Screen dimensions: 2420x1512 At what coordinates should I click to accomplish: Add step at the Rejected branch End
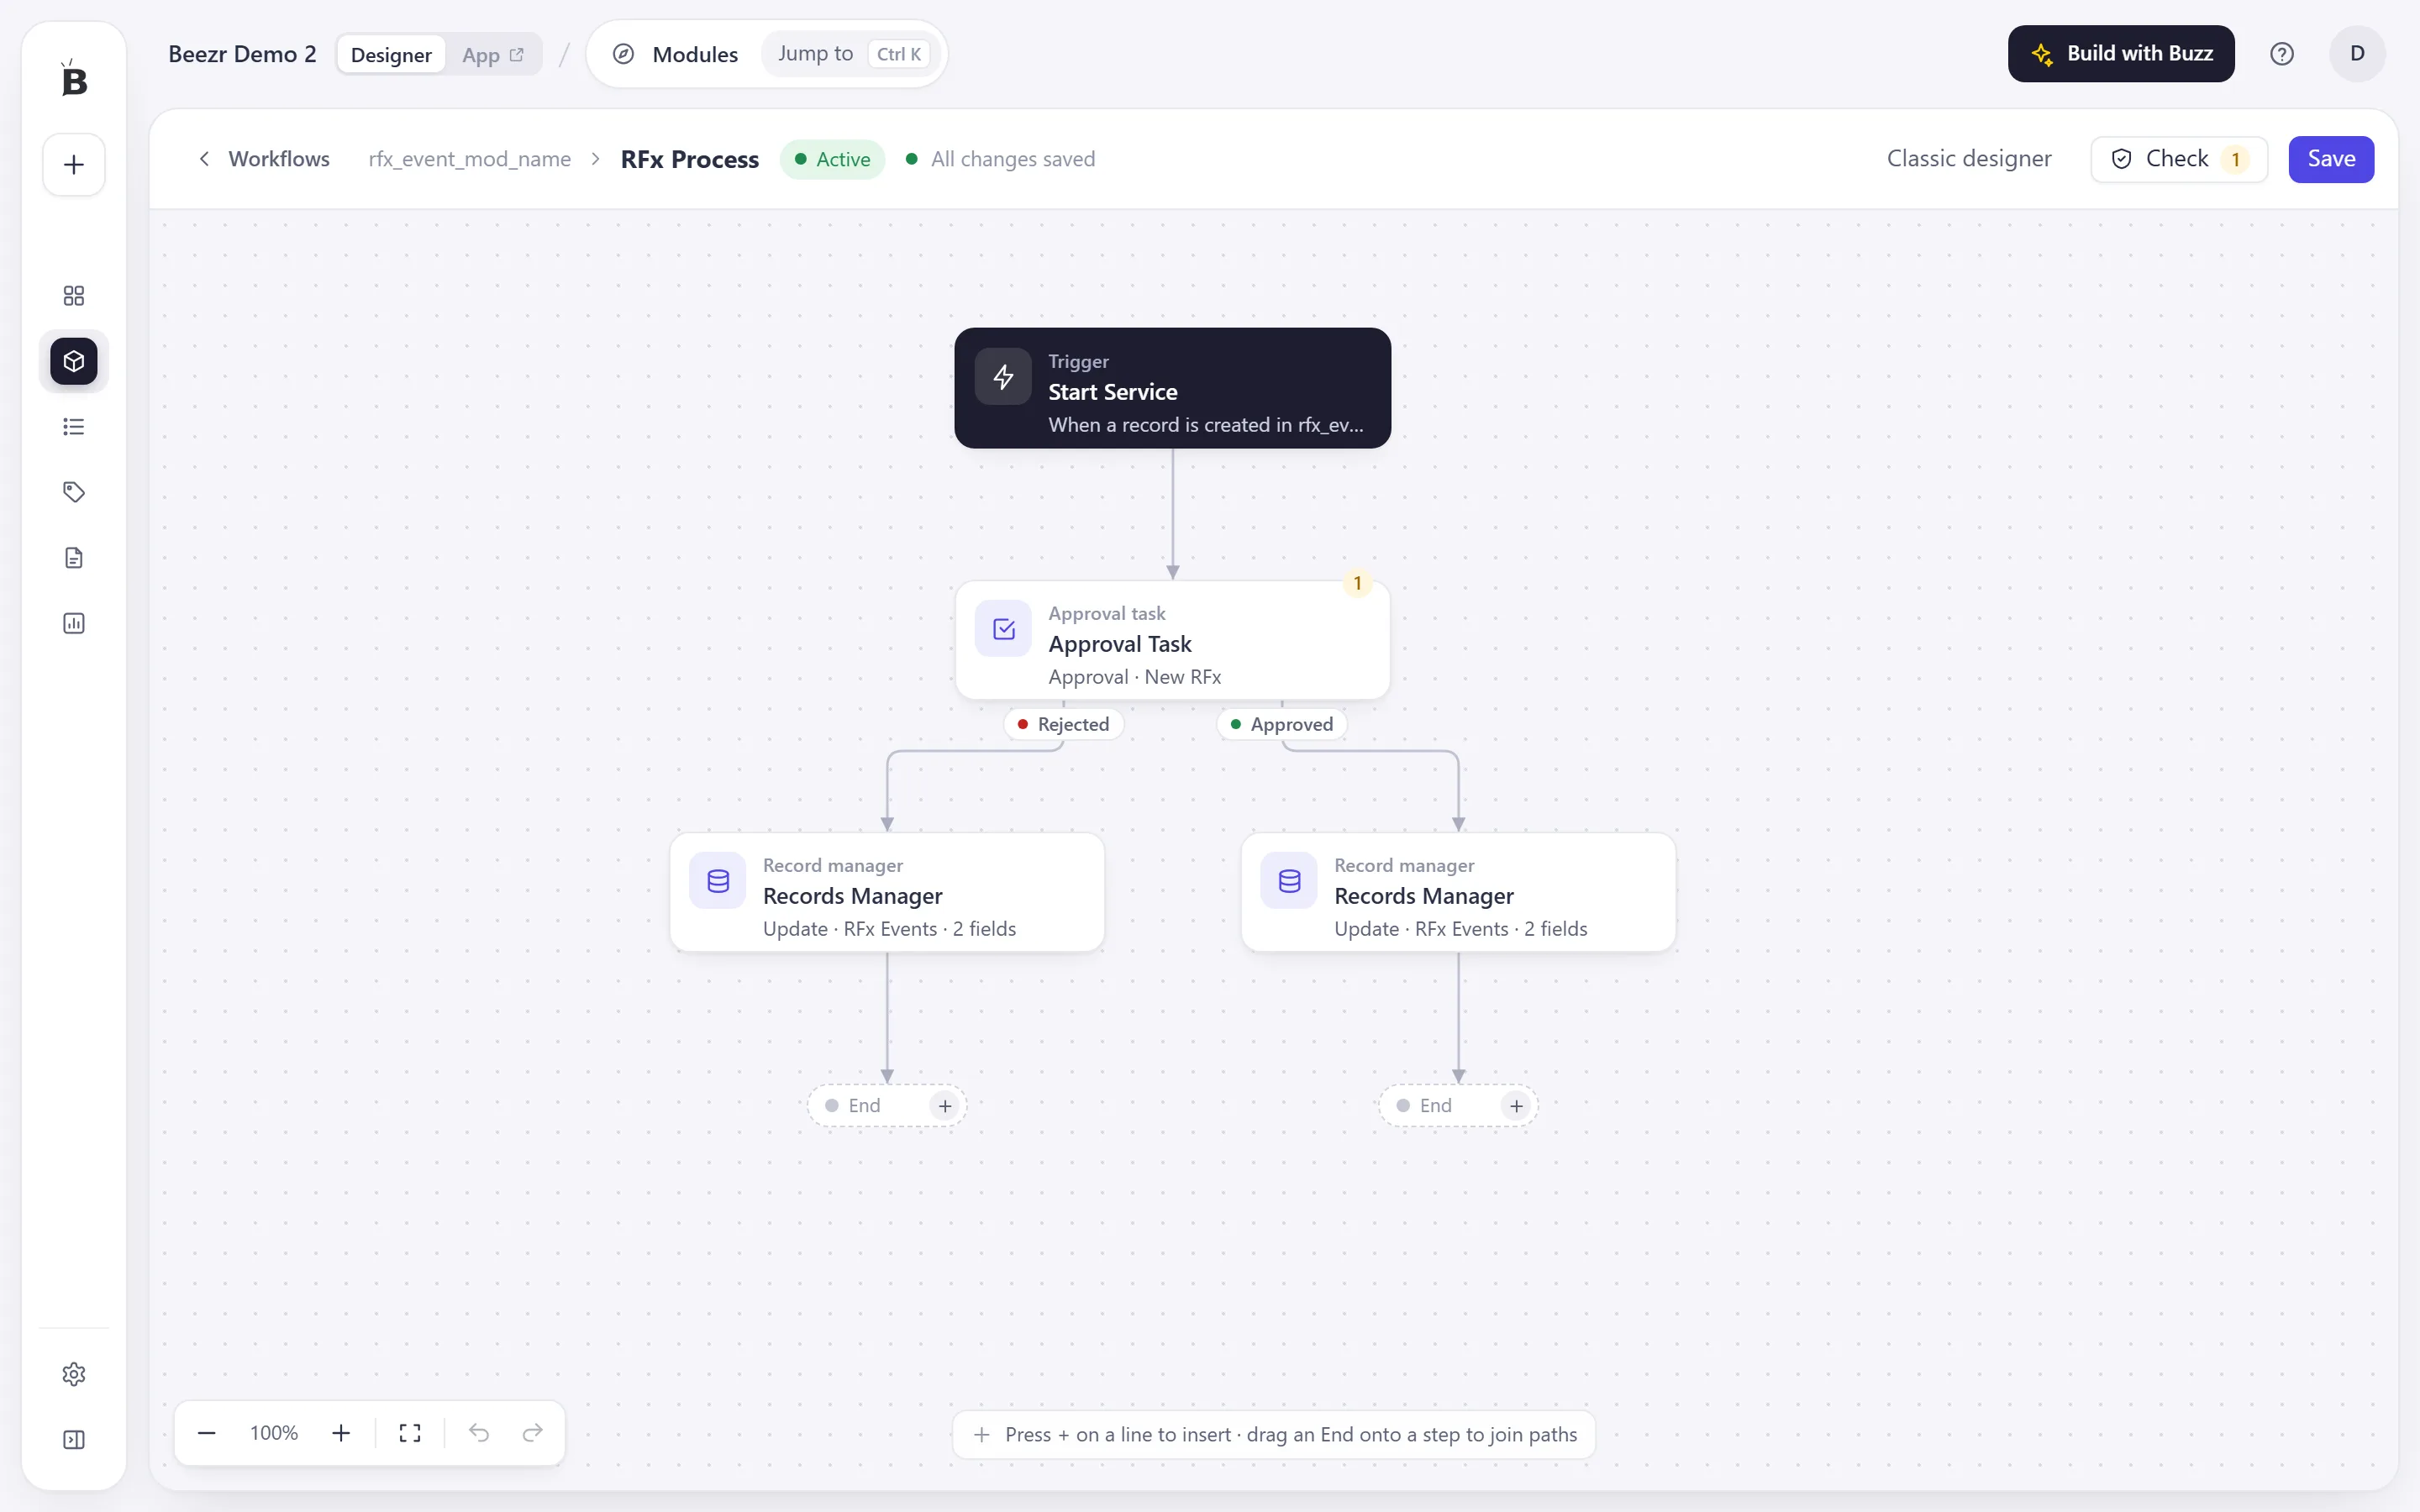(944, 1106)
